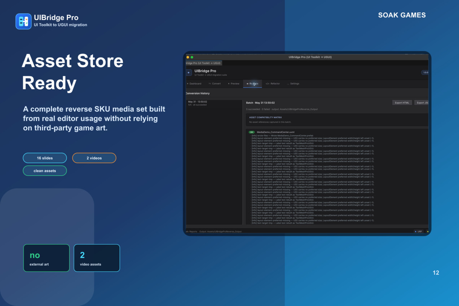This screenshot has width=459, height=306.
Task: Click the 'Conversion history' heading
Action: (x=198, y=93)
